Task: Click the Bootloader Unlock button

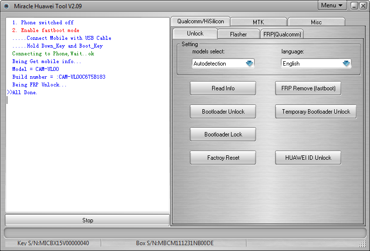Action: point(223,112)
